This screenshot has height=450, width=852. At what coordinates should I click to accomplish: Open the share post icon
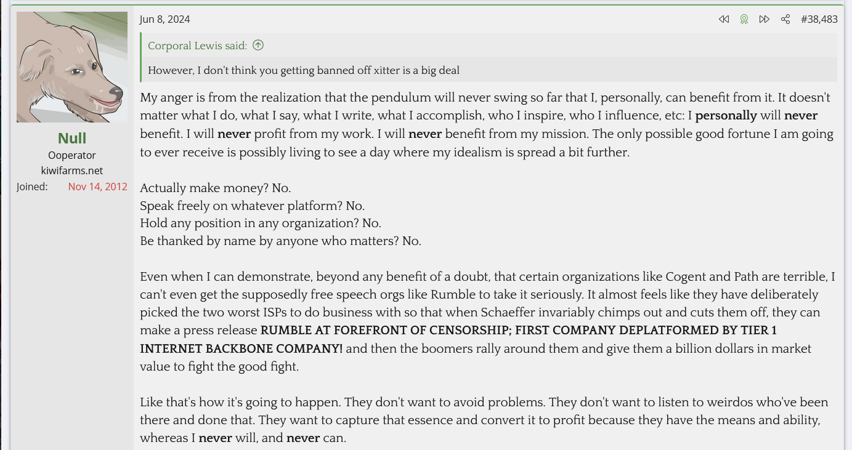[785, 19]
